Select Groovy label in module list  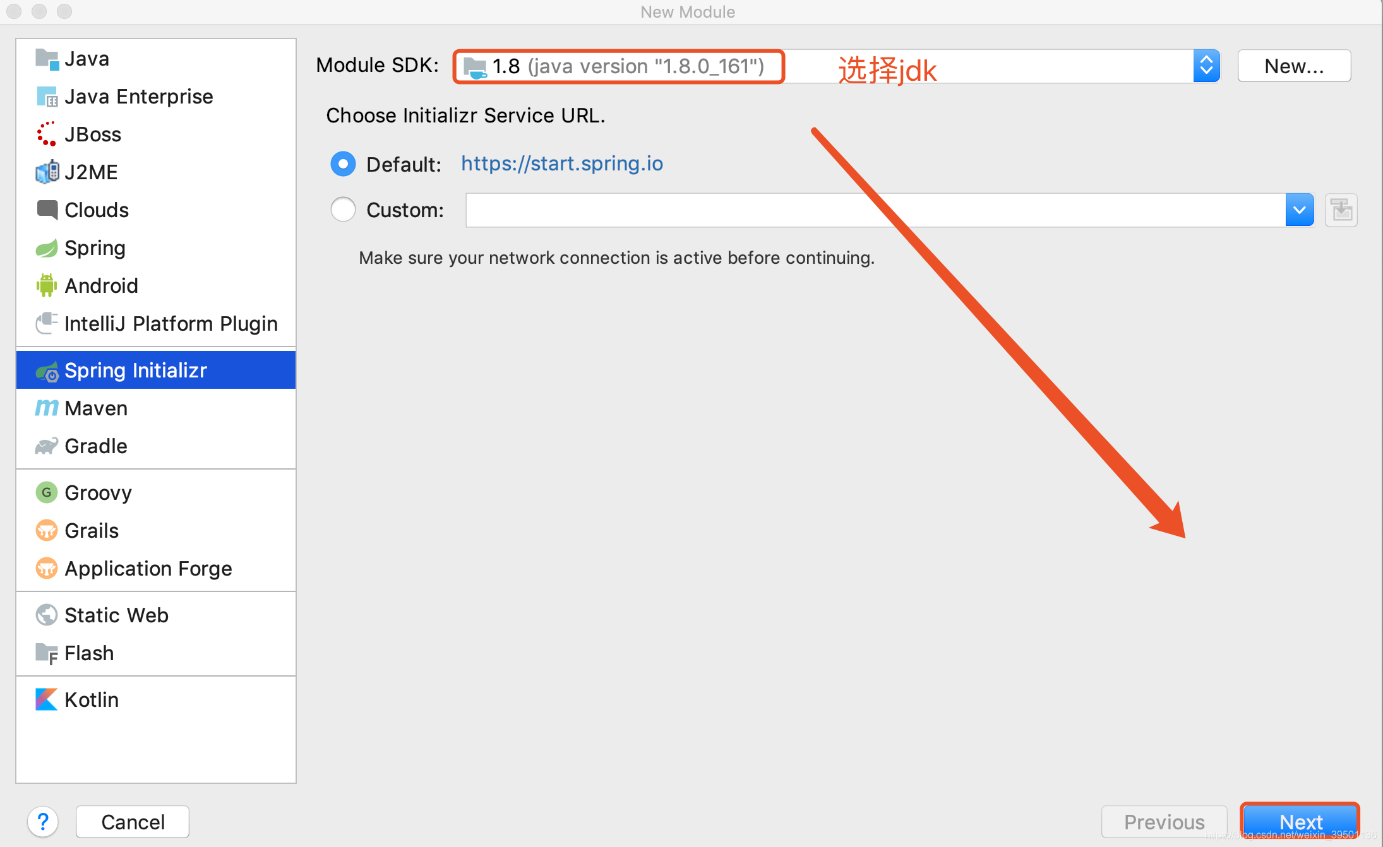coord(98,493)
